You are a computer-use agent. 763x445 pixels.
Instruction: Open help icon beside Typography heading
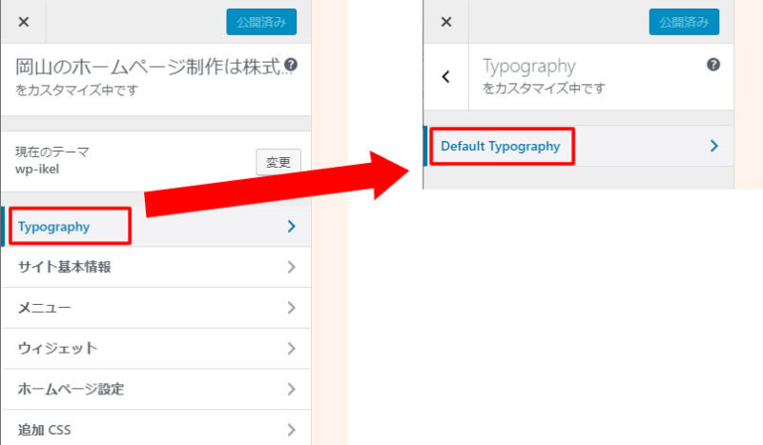coord(713,64)
